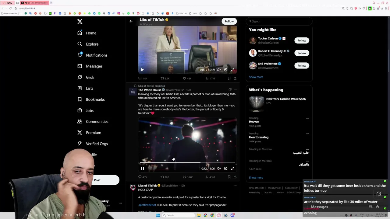This screenshot has width=390, height=219.
Task: Open Lists in the sidebar
Action: coord(86,88)
